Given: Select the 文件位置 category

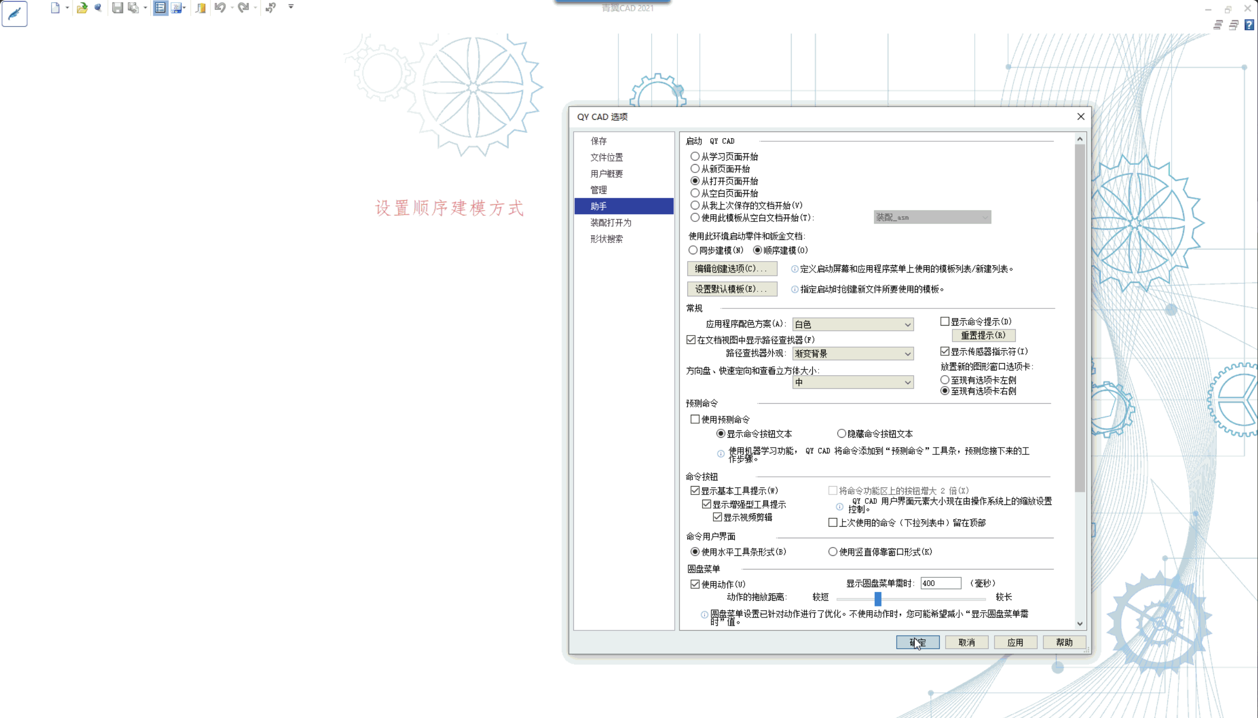Looking at the screenshot, I should pos(624,157).
